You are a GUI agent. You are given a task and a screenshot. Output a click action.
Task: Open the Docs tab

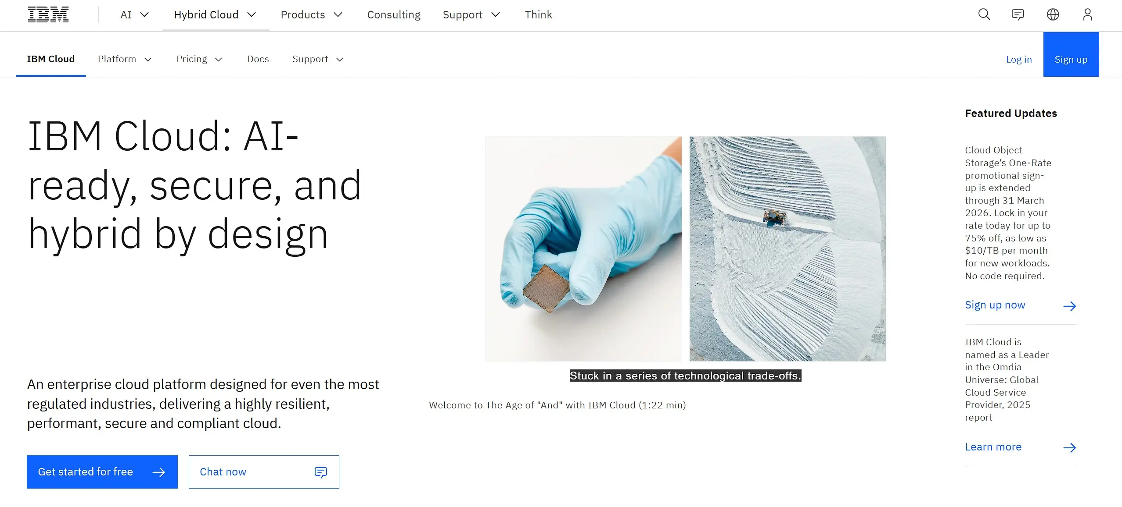258,59
